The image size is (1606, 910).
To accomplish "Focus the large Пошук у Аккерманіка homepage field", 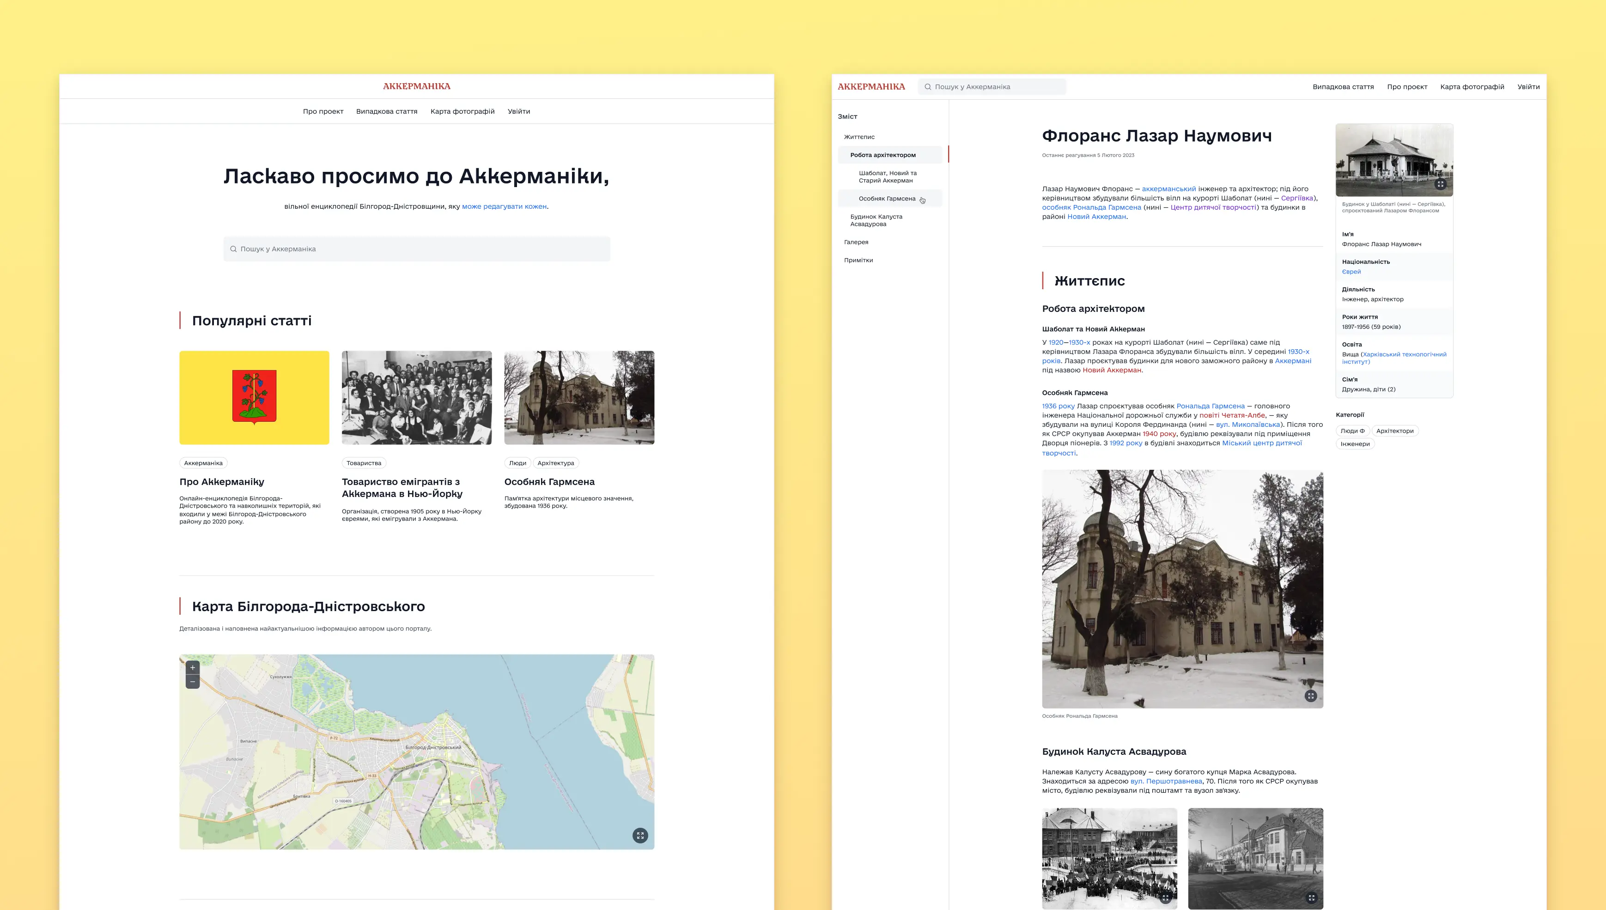I will click(x=416, y=249).
